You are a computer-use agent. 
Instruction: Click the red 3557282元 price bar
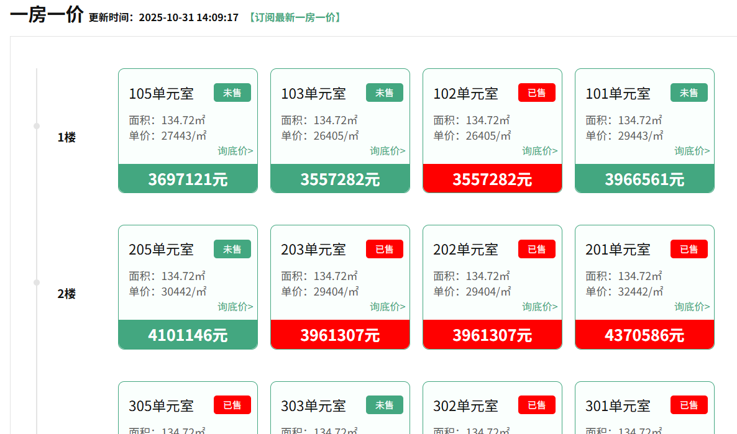click(492, 179)
